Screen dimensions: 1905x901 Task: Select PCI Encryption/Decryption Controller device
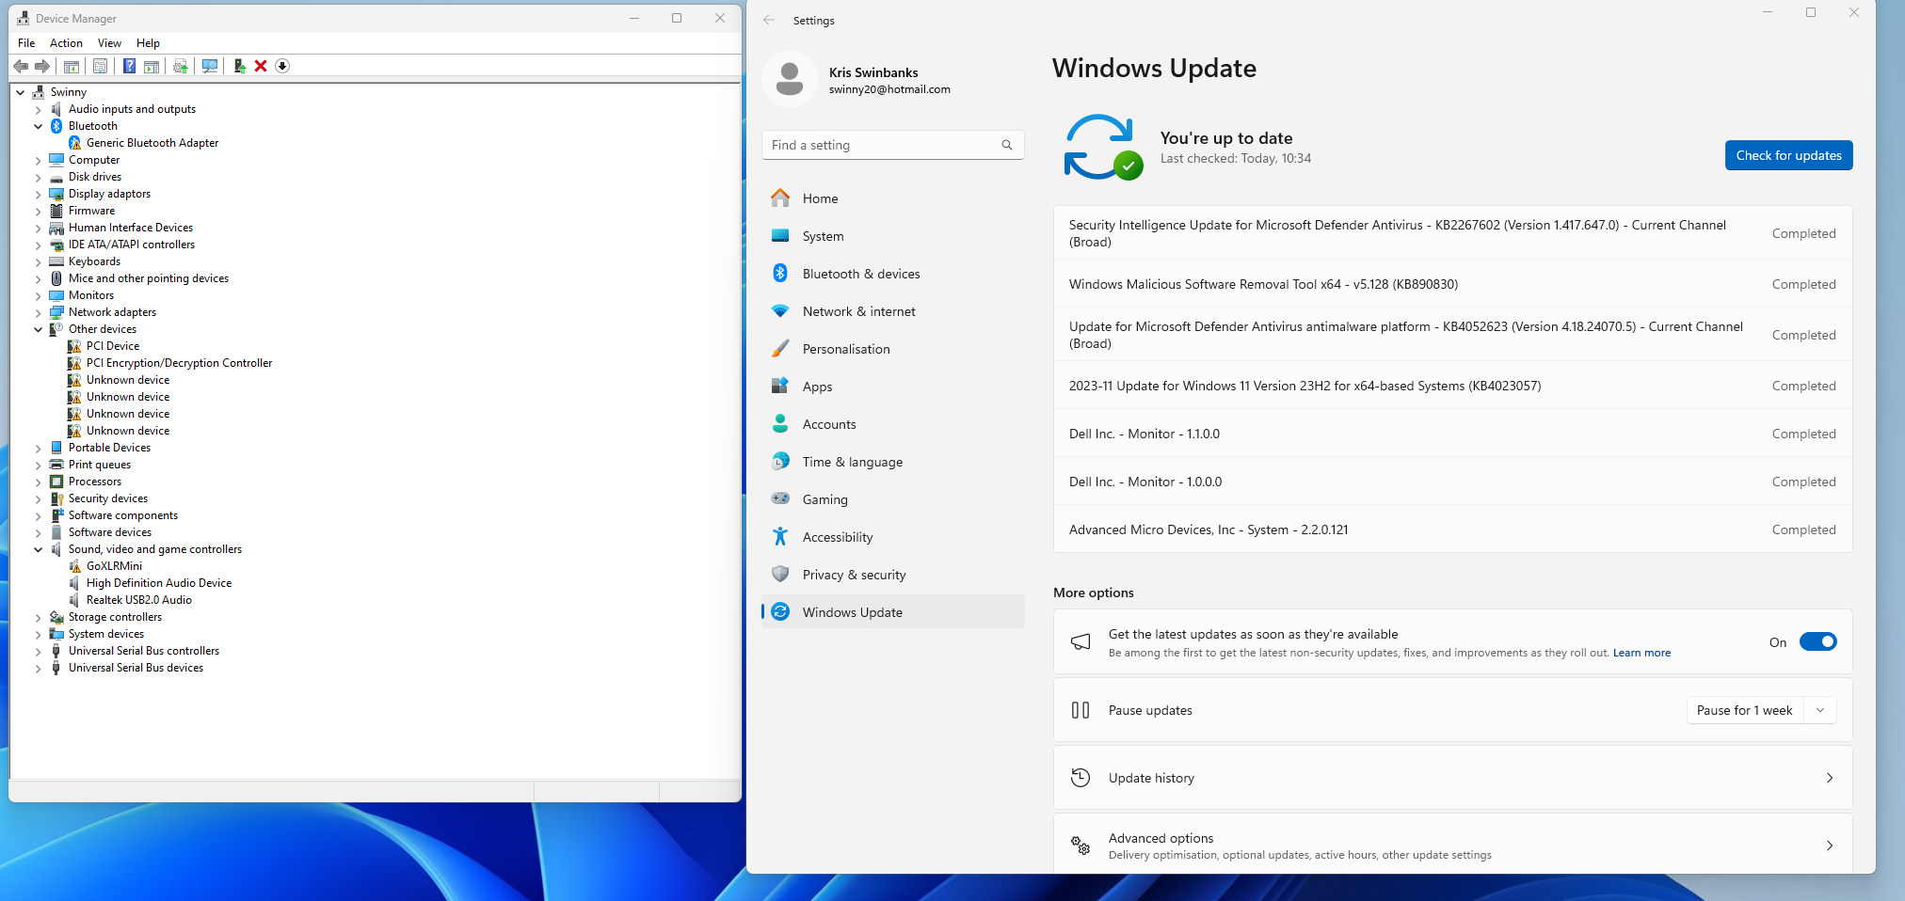coord(179,363)
